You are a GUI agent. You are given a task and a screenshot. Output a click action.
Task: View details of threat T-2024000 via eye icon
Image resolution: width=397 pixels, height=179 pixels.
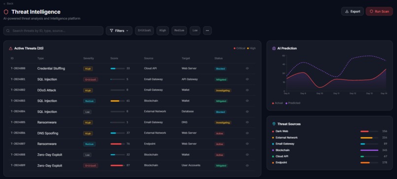[247, 69]
